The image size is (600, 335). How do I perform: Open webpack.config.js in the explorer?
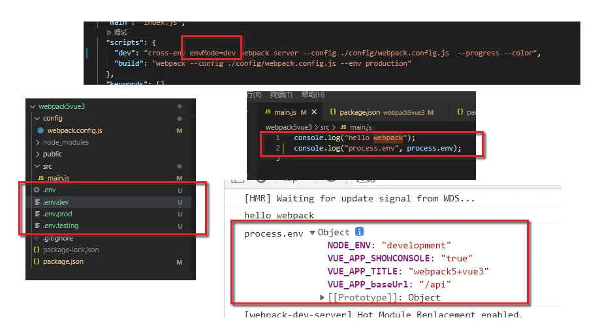click(74, 130)
